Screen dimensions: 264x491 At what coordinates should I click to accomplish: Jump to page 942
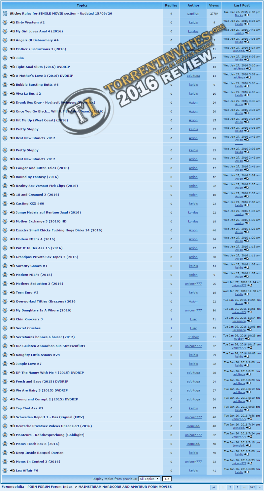point(252,487)
